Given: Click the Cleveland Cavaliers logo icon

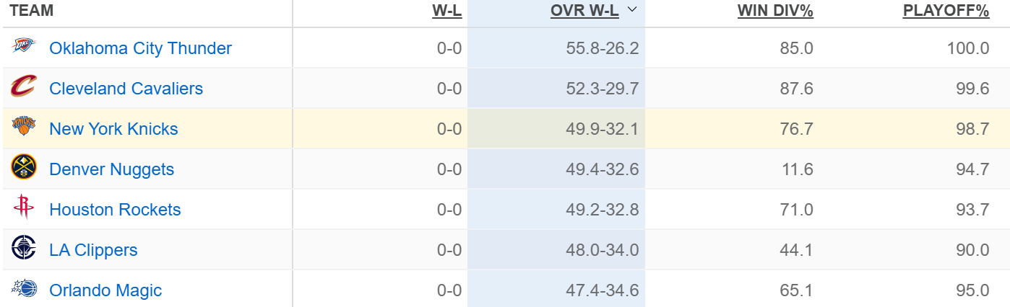Looking at the screenshot, I should pyautogui.click(x=23, y=88).
